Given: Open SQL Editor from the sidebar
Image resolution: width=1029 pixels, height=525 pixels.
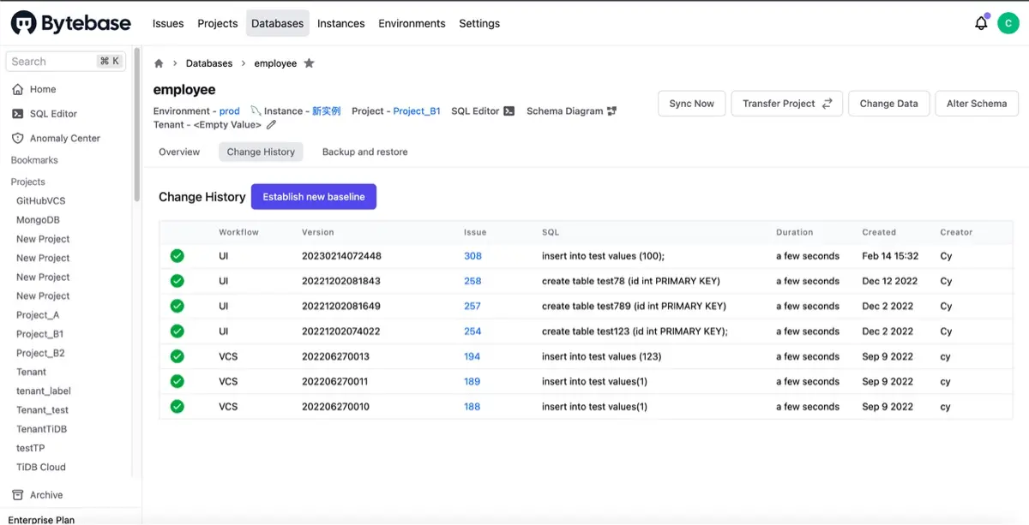Looking at the screenshot, I should coord(53,112).
